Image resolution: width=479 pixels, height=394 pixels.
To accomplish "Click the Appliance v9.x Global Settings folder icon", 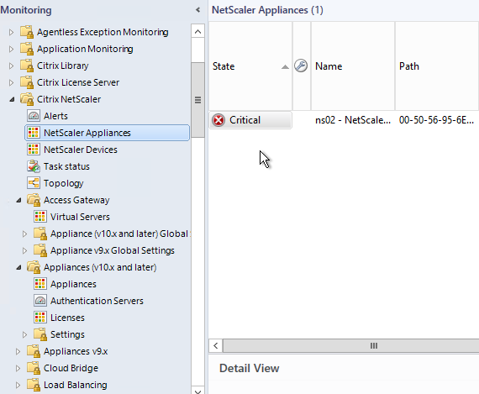I will pyautogui.click(x=40, y=250).
